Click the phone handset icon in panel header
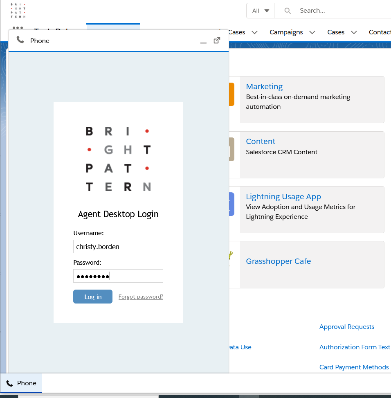The height and width of the screenshot is (398, 391). click(20, 40)
